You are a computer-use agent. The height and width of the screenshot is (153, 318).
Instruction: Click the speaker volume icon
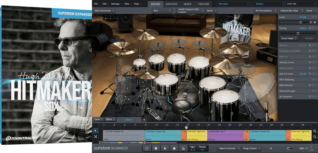click(271, 148)
